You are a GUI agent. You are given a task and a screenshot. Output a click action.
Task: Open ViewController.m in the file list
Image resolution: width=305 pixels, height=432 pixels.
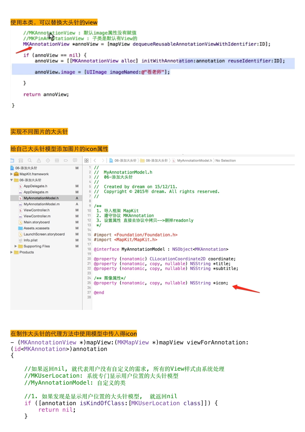tap(37, 216)
